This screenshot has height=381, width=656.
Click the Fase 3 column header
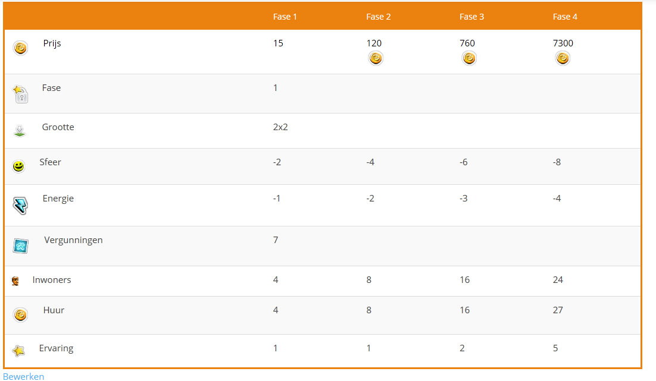[472, 17]
